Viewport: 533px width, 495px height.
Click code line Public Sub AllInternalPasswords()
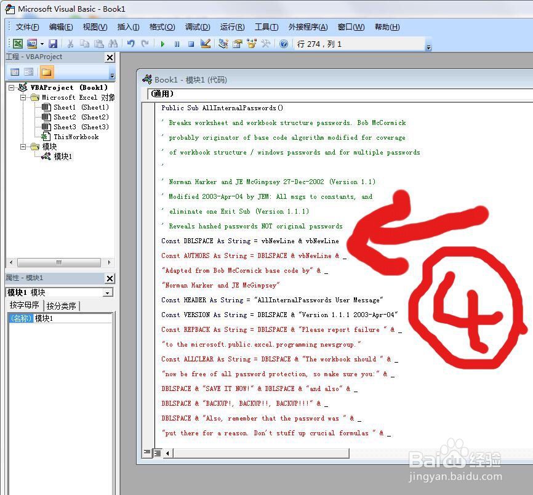222,108
